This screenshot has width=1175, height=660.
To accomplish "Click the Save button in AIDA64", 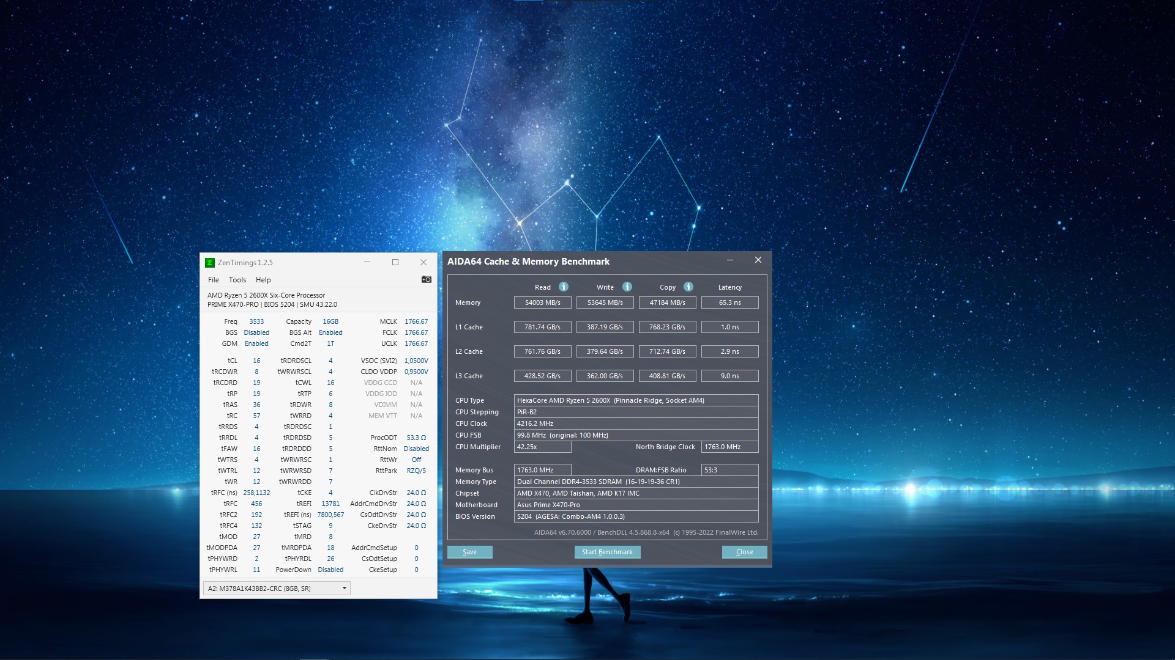I will pos(469,552).
